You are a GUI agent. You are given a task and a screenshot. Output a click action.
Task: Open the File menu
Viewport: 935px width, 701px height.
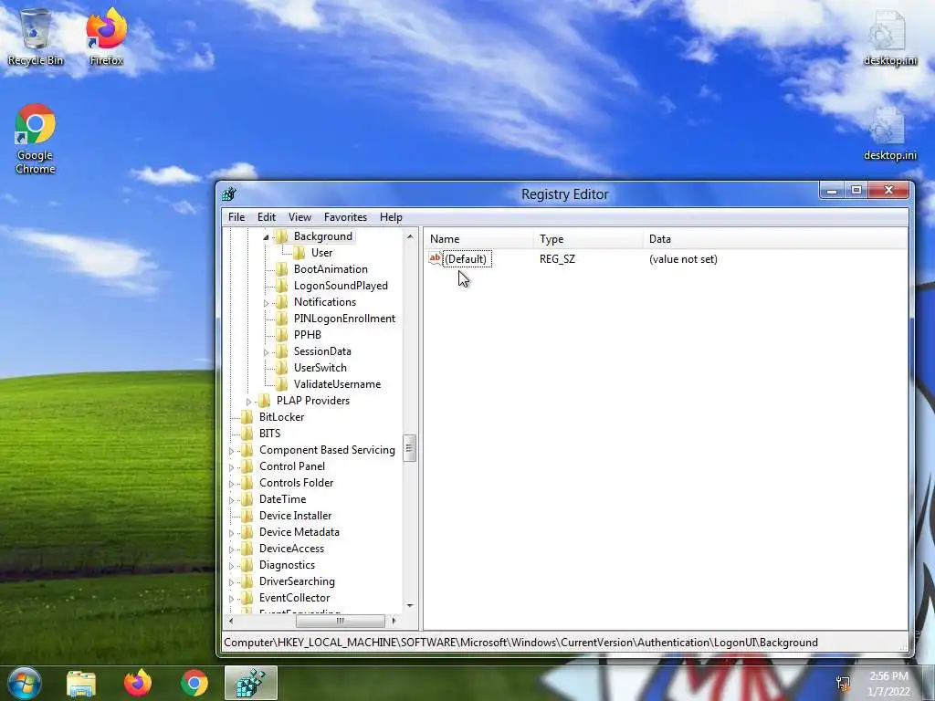click(x=236, y=217)
